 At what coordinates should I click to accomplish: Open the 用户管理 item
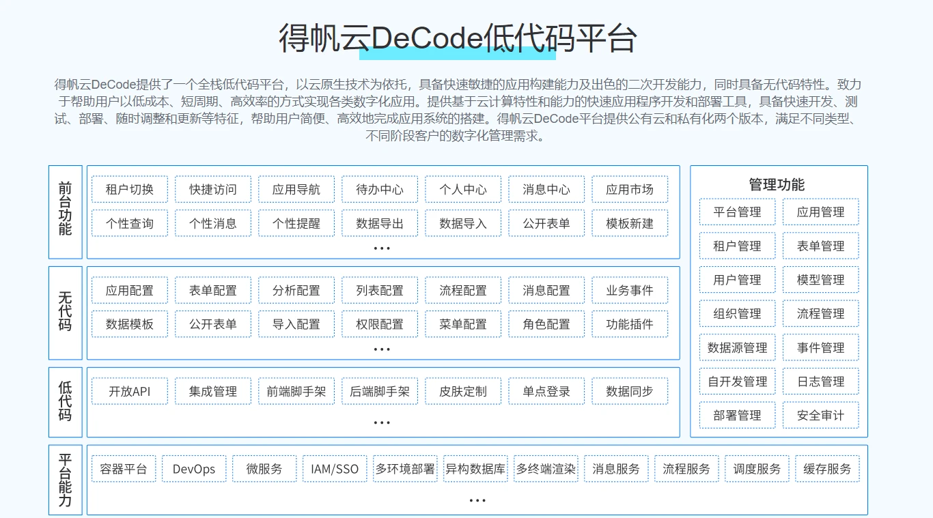[x=738, y=280]
